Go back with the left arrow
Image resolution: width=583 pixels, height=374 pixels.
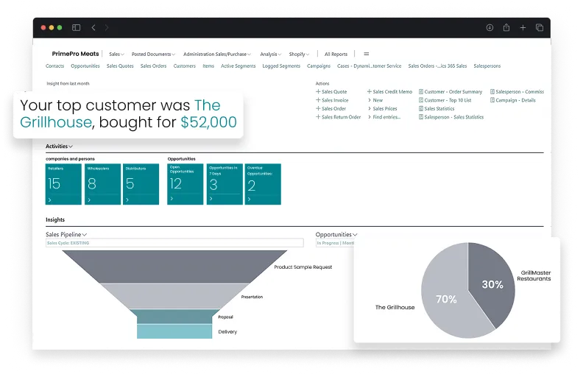(x=93, y=27)
